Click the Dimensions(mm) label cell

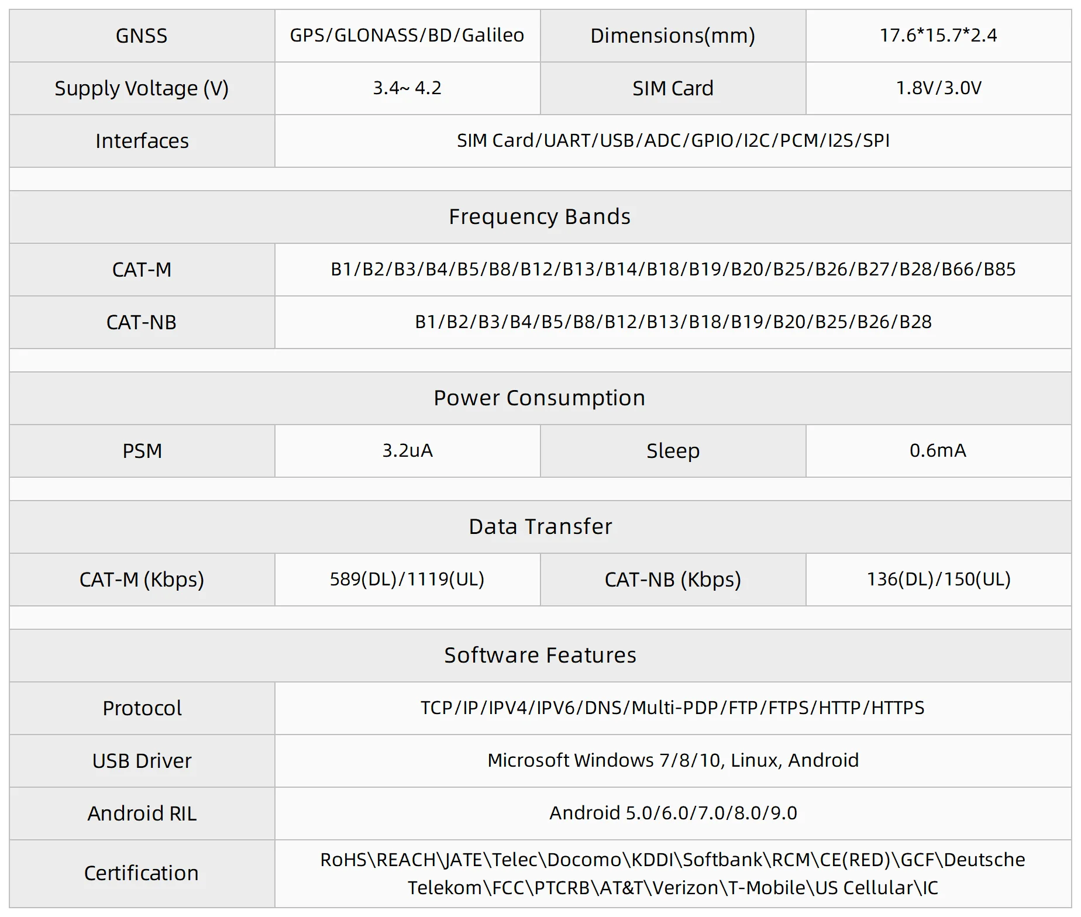[x=673, y=36]
